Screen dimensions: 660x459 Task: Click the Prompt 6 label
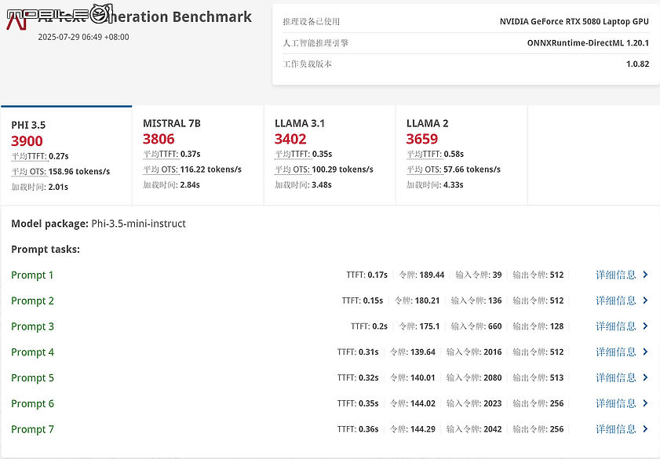(32, 403)
